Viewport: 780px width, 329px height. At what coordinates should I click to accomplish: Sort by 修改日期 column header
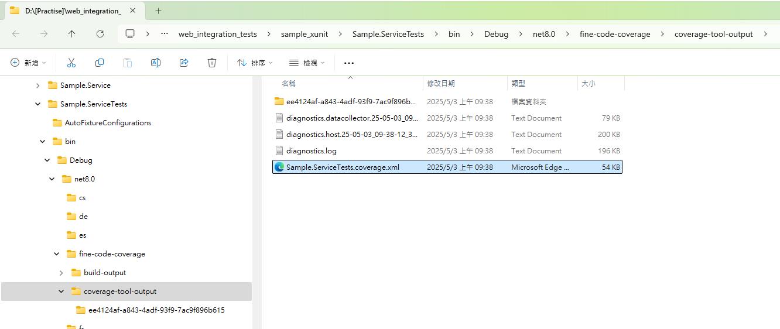[x=441, y=84]
